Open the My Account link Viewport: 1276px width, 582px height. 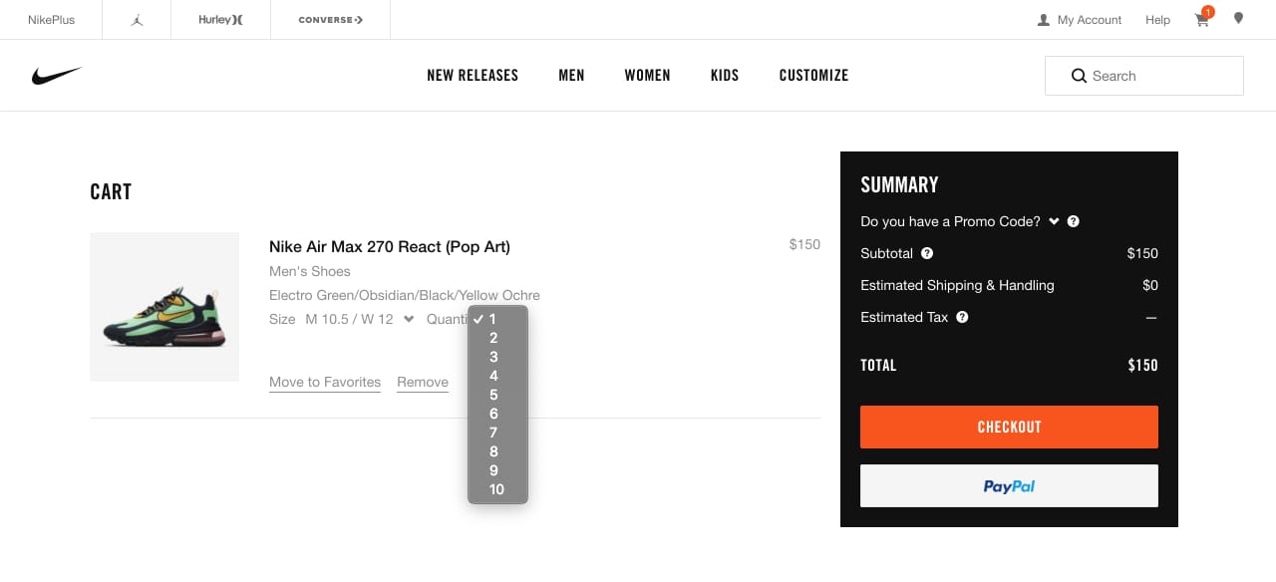pyautogui.click(x=1090, y=20)
